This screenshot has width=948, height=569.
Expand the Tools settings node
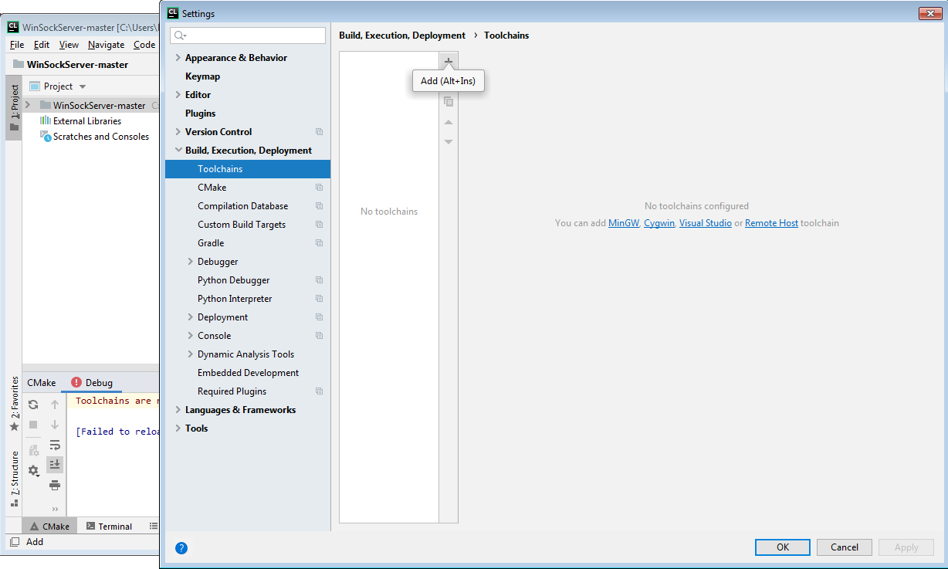coord(178,428)
